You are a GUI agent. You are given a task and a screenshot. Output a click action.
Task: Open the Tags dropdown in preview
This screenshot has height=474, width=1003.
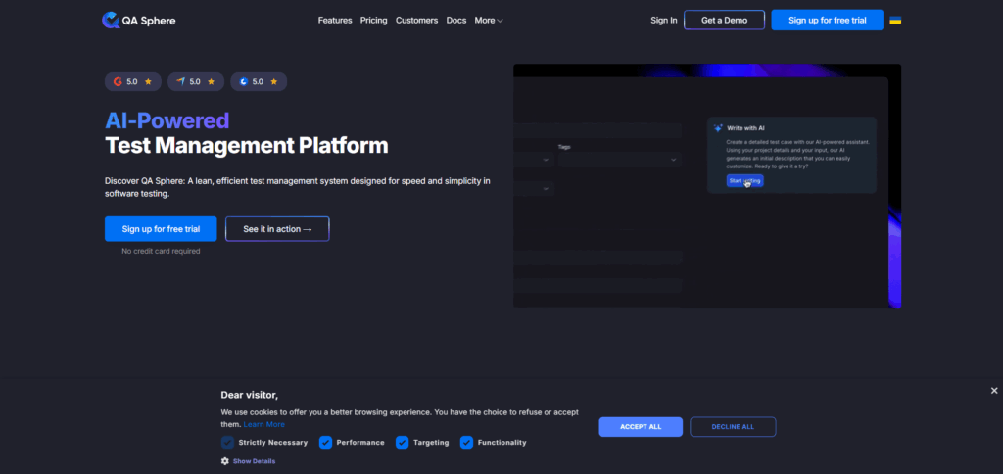(619, 160)
